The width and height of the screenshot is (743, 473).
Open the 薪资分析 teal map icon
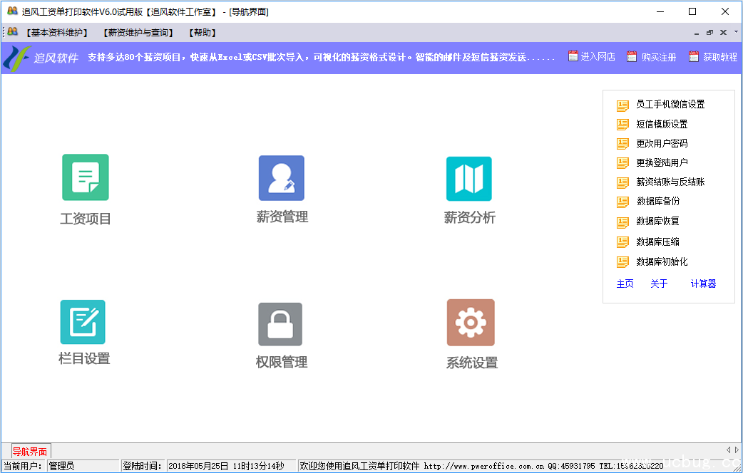coord(469,179)
